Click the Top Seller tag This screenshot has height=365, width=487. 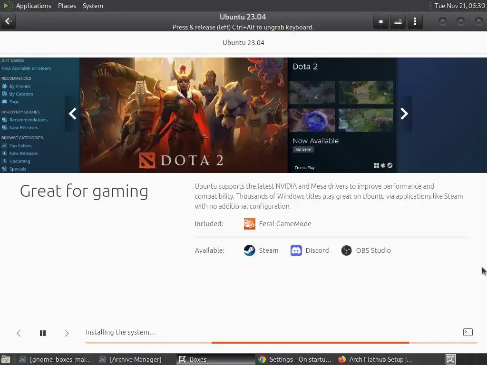[x=303, y=149]
